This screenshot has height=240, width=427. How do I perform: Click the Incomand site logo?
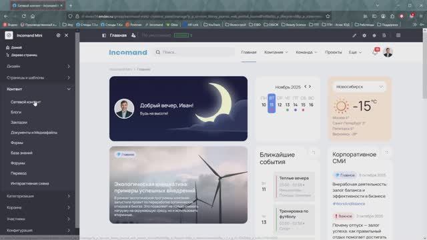click(x=128, y=52)
